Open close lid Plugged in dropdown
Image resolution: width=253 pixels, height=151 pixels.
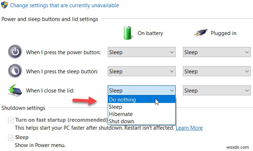click(x=216, y=91)
